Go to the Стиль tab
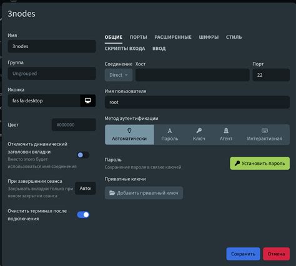This screenshot has height=266, width=296. pos(234,37)
